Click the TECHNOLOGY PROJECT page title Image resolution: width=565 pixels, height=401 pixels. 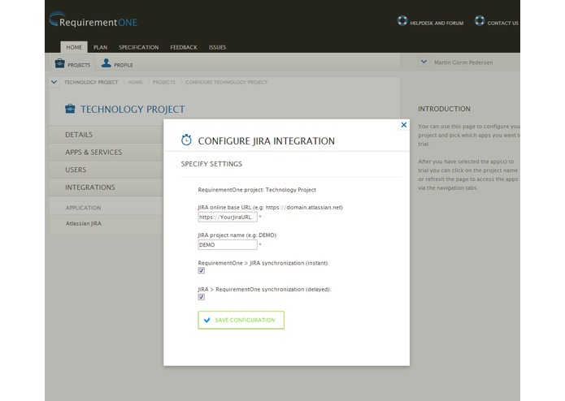133,109
